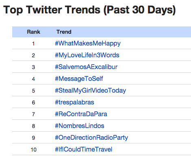This screenshot has height=156, width=191.
Task: Open the #MyLoveLifeIn3Words trend link
Action: pos(87,55)
